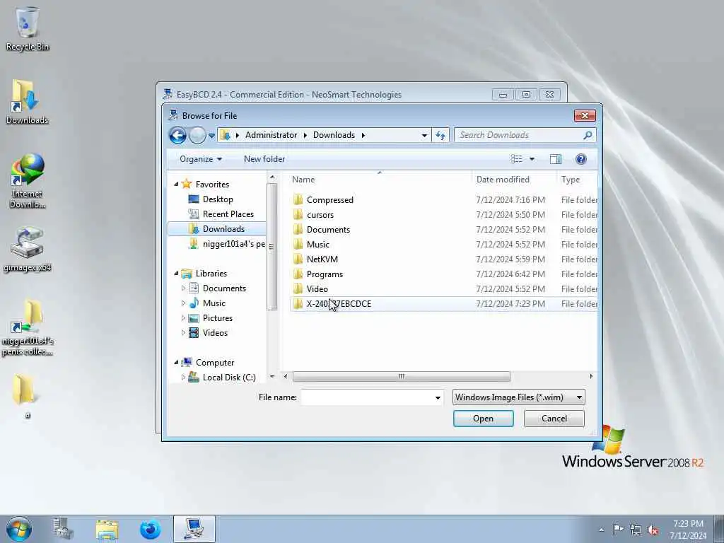This screenshot has height=543, width=724.
Task: Open the previous locations dropdown in address bar
Action: click(424, 135)
